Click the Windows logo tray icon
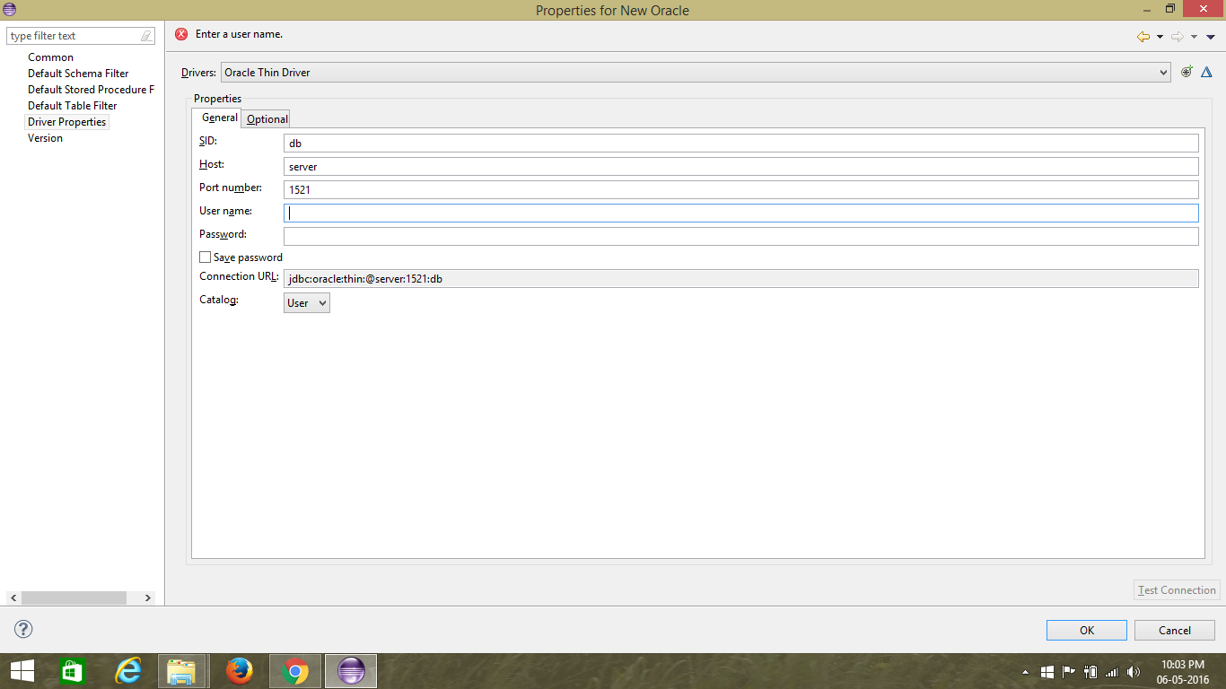Viewport: 1226px width, 689px height. [x=1047, y=671]
